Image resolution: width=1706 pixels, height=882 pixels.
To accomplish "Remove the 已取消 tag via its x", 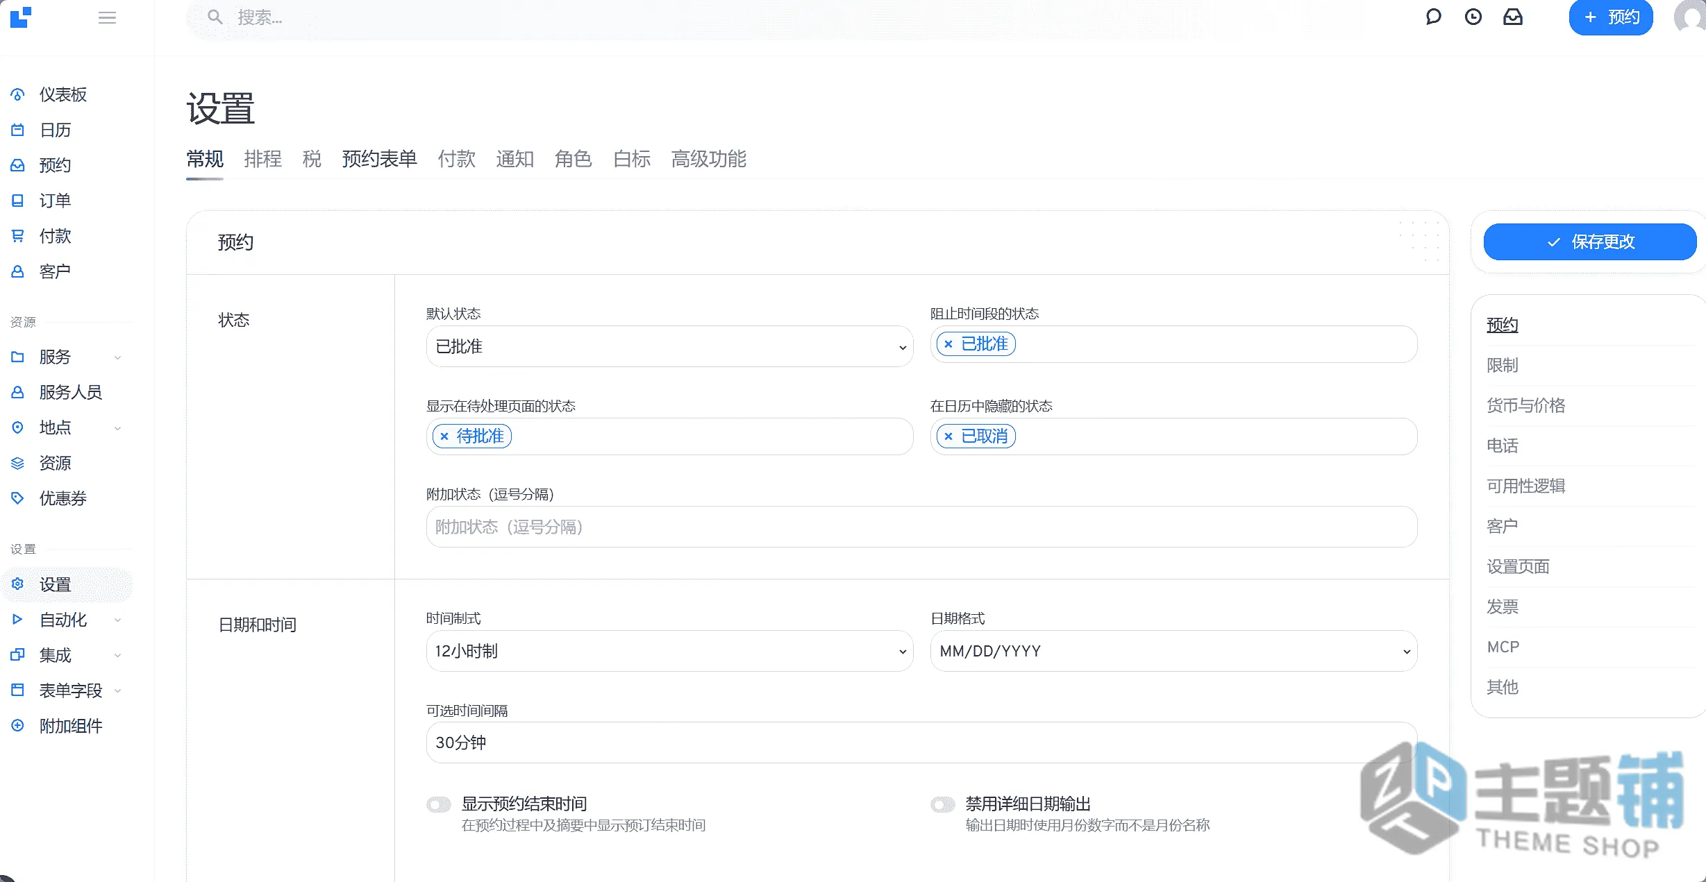I will pyautogui.click(x=948, y=436).
